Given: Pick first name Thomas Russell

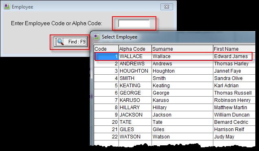Looking at the screenshot, I should (234, 93).
